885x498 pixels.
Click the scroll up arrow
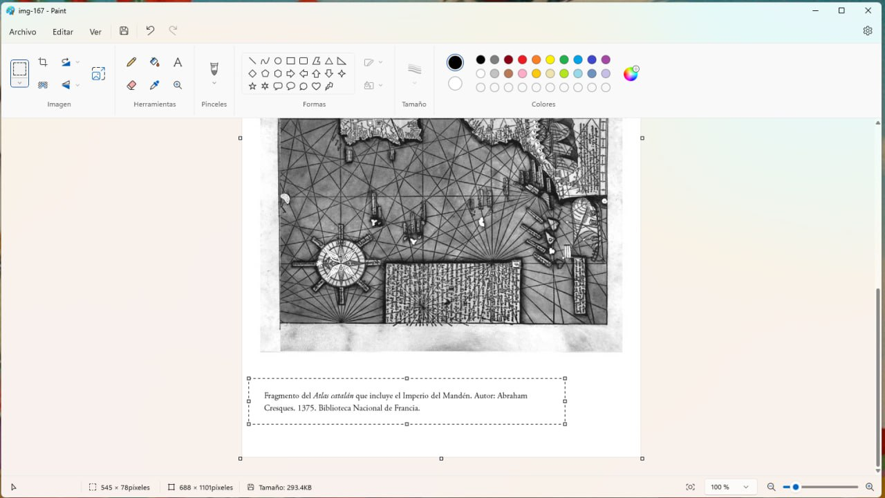(878, 122)
